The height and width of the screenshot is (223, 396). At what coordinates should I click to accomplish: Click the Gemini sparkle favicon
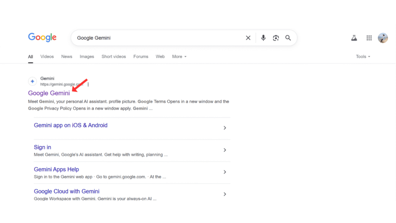(32, 81)
